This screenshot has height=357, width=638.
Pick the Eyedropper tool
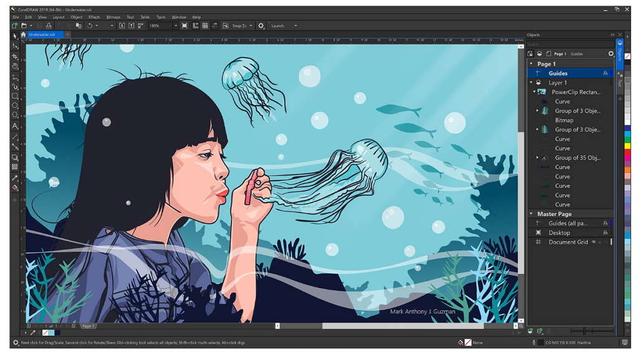coord(15,177)
